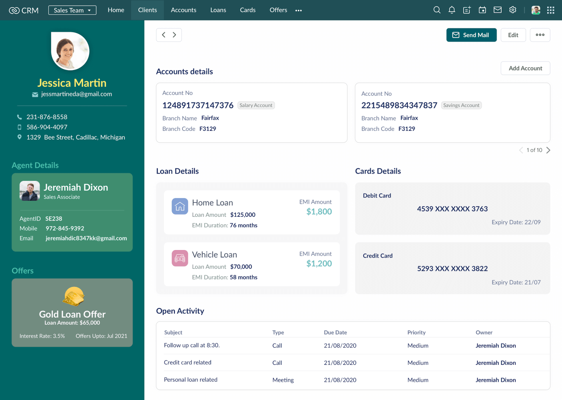Select account number 124891737147376
This screenshot has width=562, height=400.
tap(198, 105)
